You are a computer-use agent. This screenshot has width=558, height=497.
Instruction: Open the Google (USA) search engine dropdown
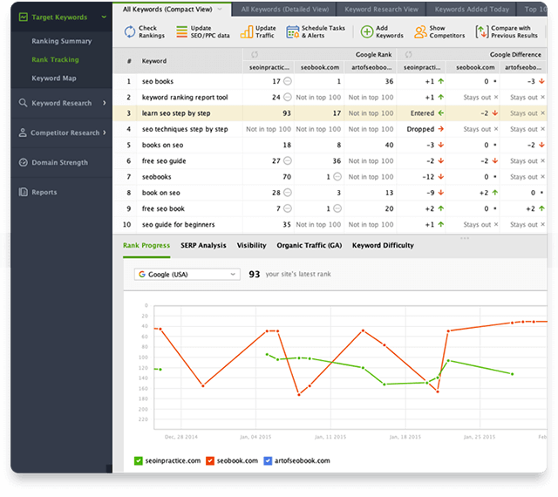coord(187,274)
